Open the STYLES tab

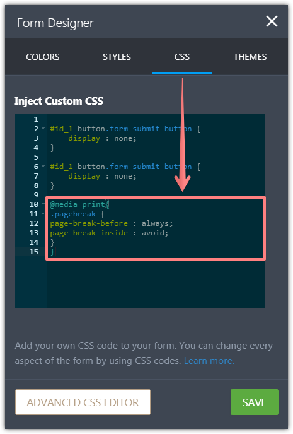click(x=117, y=57)
